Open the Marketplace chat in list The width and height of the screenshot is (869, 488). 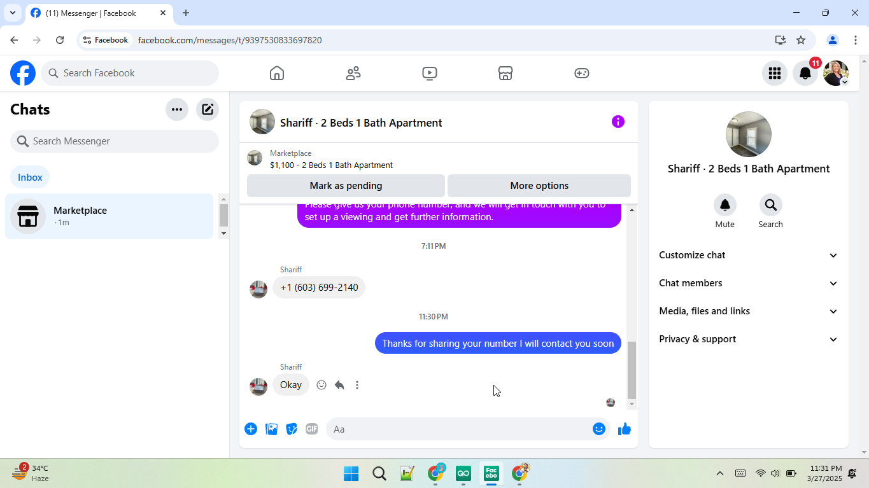[x=109, y=216]
